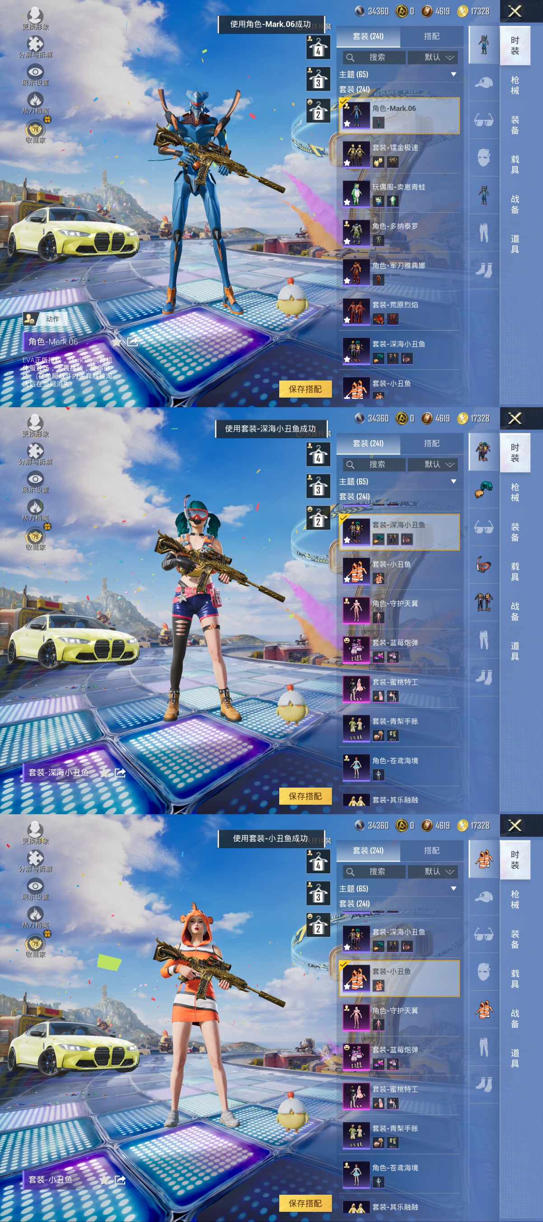Screen dimensions: 543x1222
Task: Open the 默认 sort dropdown in bottom screenshot
Action: (x=433, y=872)
